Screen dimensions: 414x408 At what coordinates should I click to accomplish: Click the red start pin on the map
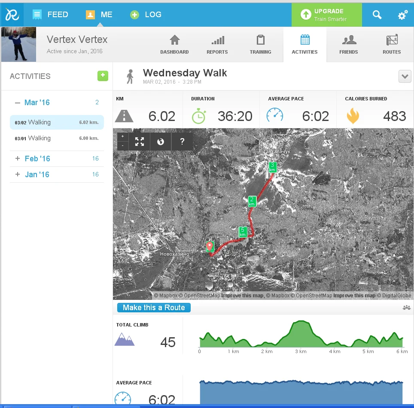(210, 246)
